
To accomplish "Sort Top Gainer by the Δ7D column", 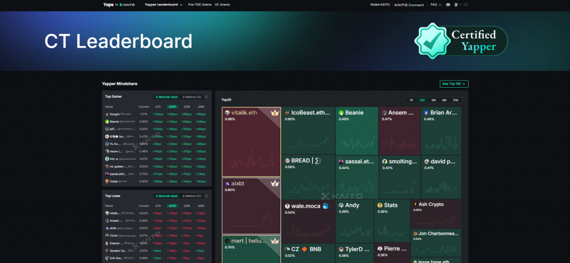I will pos(158,107).
